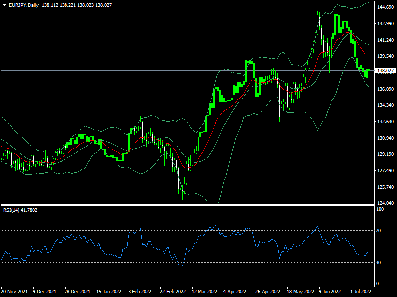The image size is (397, 297).
Task: Open the chart menu triangle beside EURJPY
Action: 5,5
